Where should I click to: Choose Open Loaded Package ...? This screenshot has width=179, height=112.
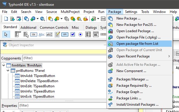[x=140, y=31]
